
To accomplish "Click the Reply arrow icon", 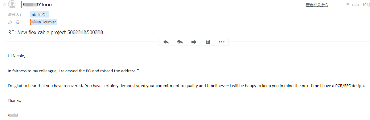I will pos(166,42).
